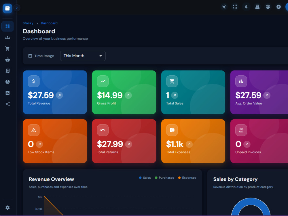The image size is (288, 216).
Task: Click the dollar currency header icon
Action: pyautogui.click(x=246, y=7)
